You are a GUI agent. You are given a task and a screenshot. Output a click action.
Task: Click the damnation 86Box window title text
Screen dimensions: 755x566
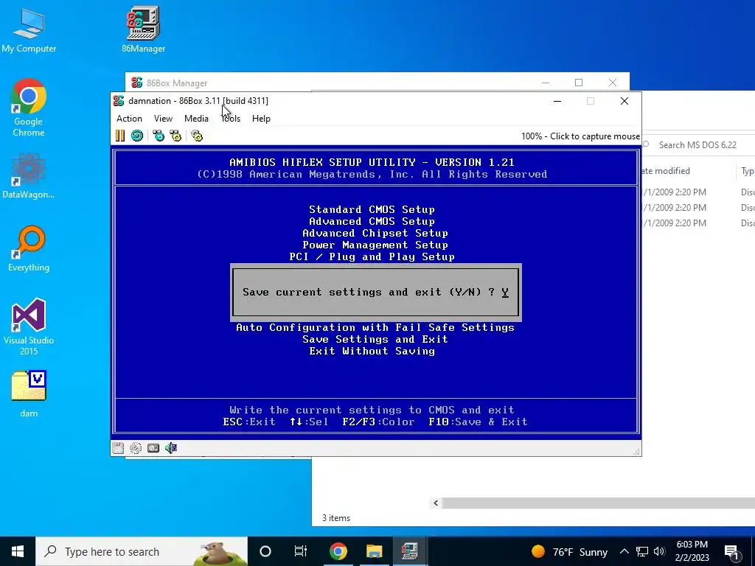[198, 100]
